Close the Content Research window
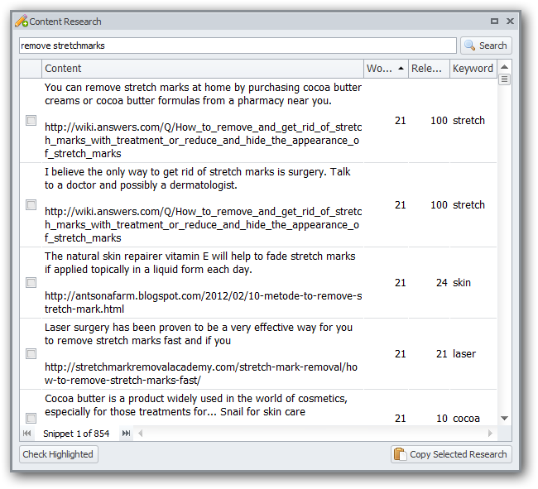Screen dimensions: 538x489 click(510, 22)
